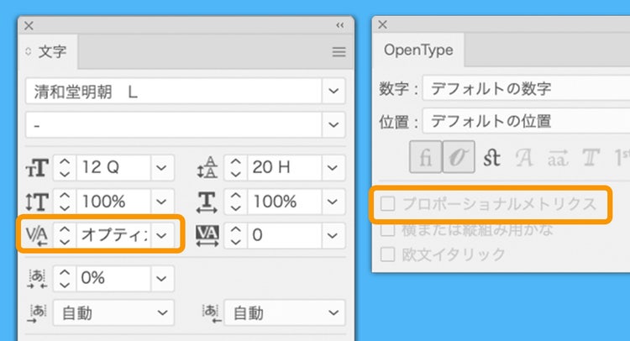Open the font size dropdown
Viewport: 630px width, 341px height.
[x=162, y=167]
